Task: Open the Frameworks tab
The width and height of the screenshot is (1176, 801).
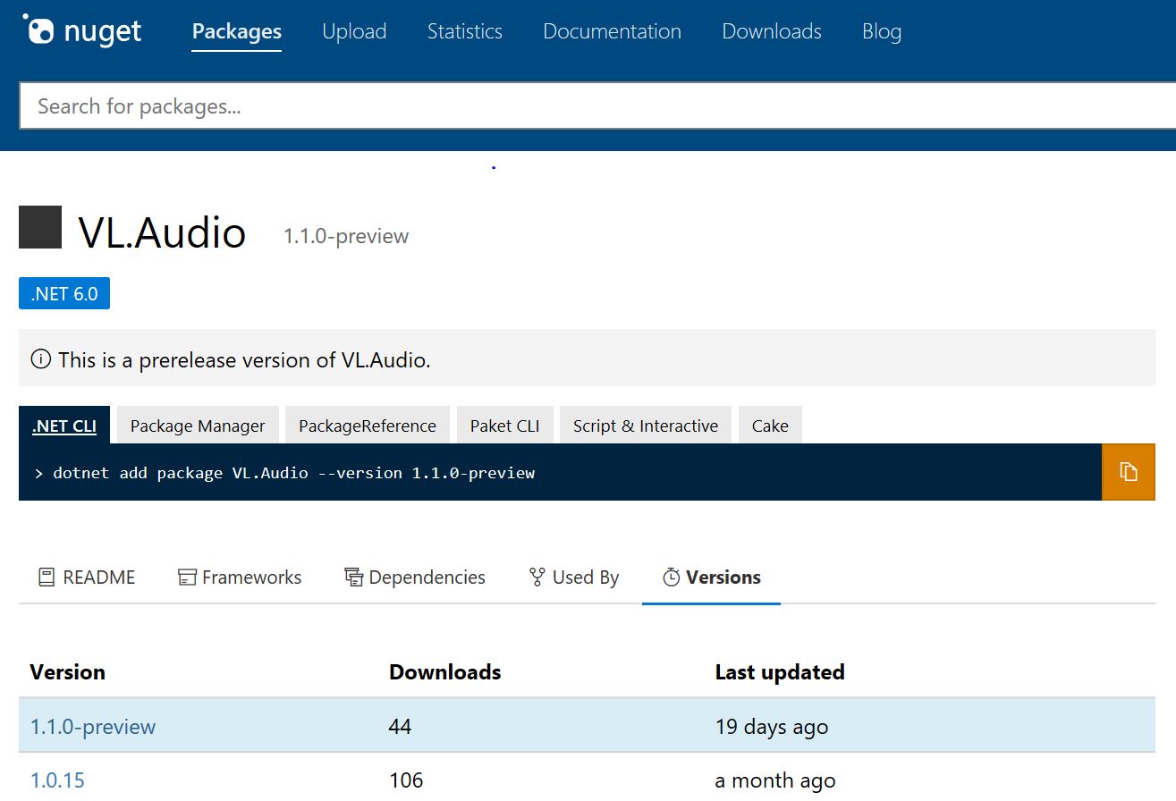Action: pyautogui.click(x=240, y=578)
